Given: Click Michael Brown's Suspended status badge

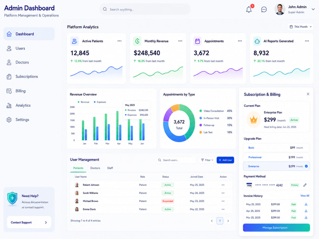Looking at the screenshot, I should pyautogui.click(x=168, y=201).
